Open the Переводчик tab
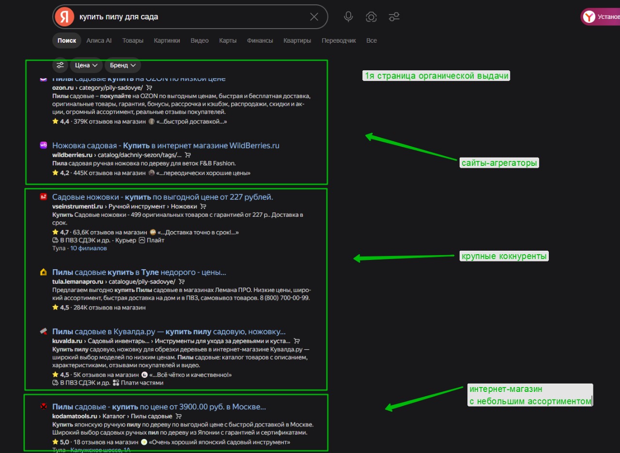 point(339,41)
